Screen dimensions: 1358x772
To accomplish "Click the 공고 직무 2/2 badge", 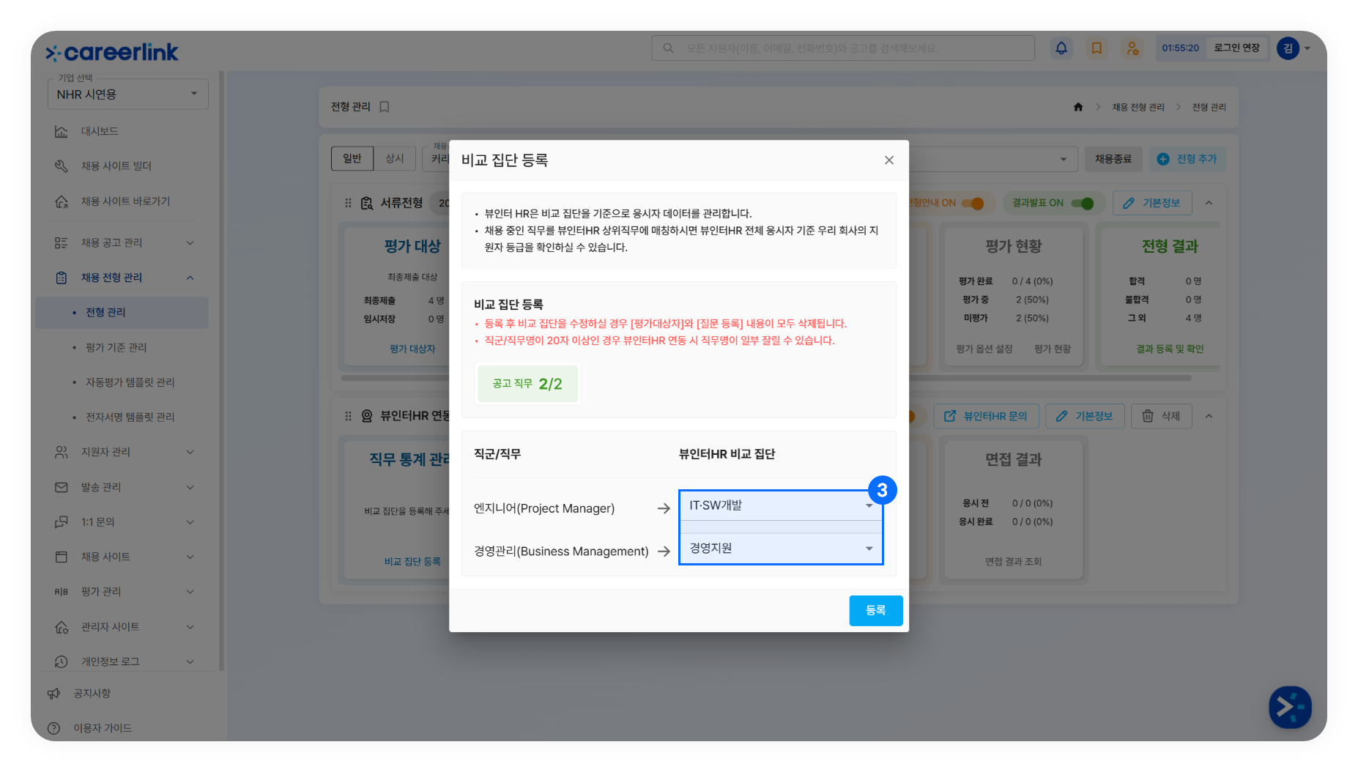I will pyautogui.click(x=527, y=384).
